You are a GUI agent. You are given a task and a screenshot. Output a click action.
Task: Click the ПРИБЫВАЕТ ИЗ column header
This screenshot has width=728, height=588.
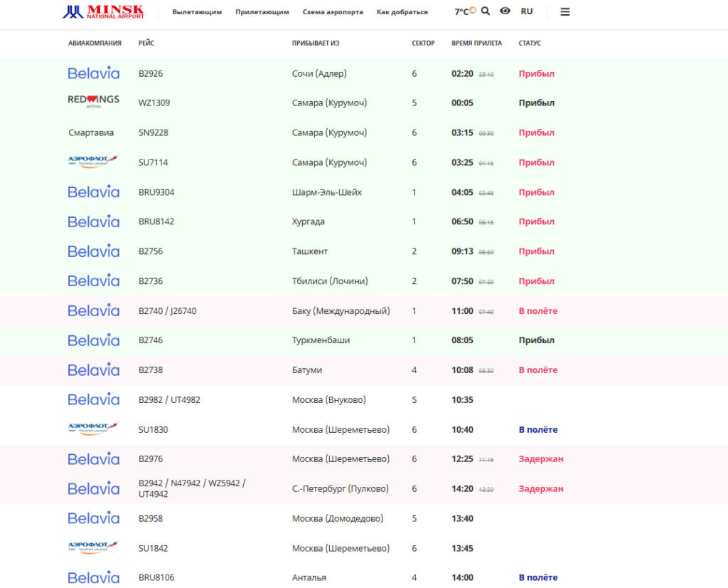click(316, 43)
